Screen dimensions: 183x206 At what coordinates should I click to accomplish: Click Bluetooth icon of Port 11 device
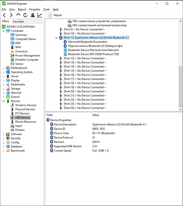61,38
